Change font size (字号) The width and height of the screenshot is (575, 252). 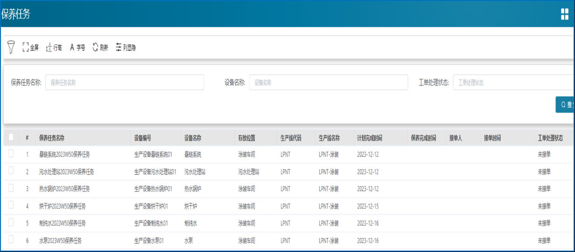tap(77, 47)
